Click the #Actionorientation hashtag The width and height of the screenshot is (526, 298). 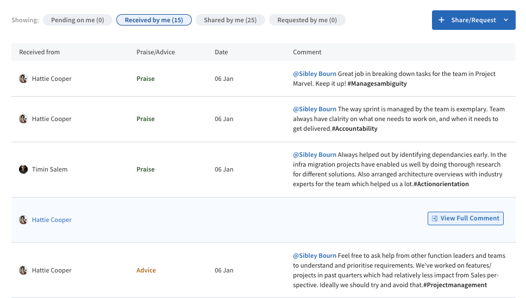441,184
